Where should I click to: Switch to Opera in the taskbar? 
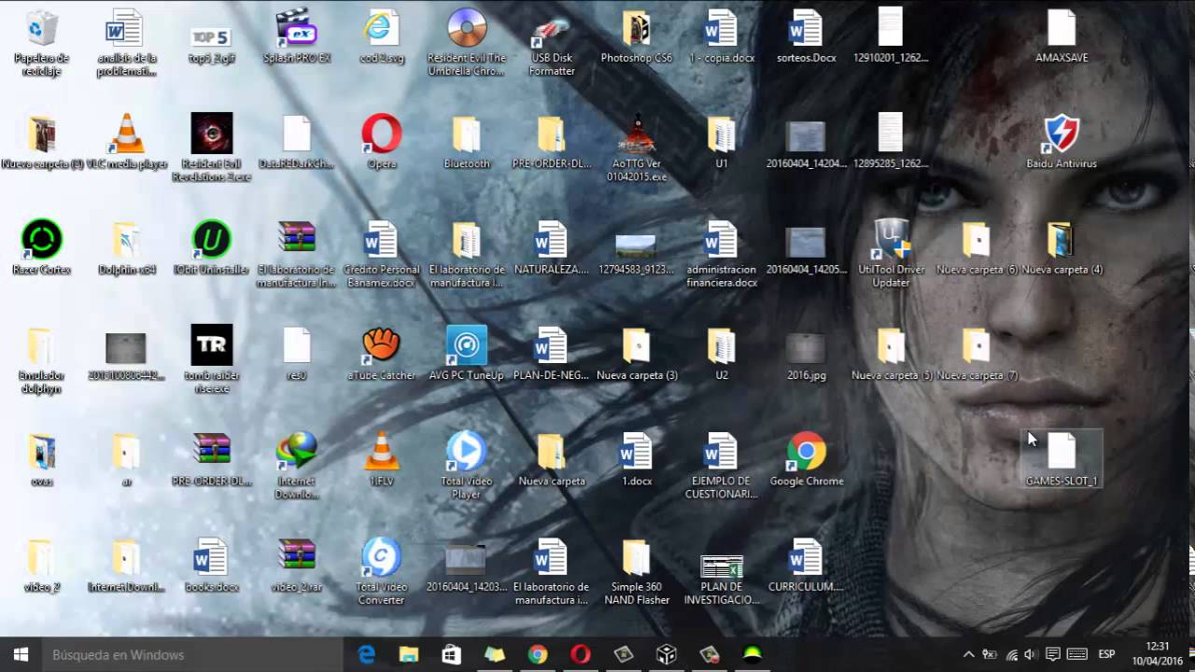(581, 654)
